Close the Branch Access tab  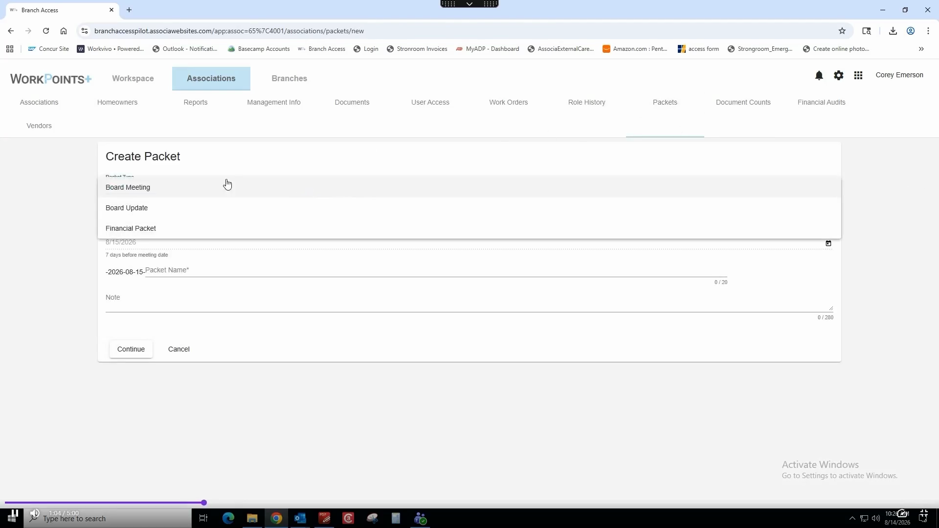(112, 10)
